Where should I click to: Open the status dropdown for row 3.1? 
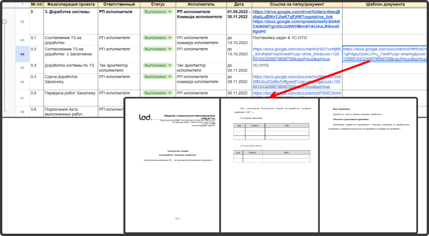(157, 38)
